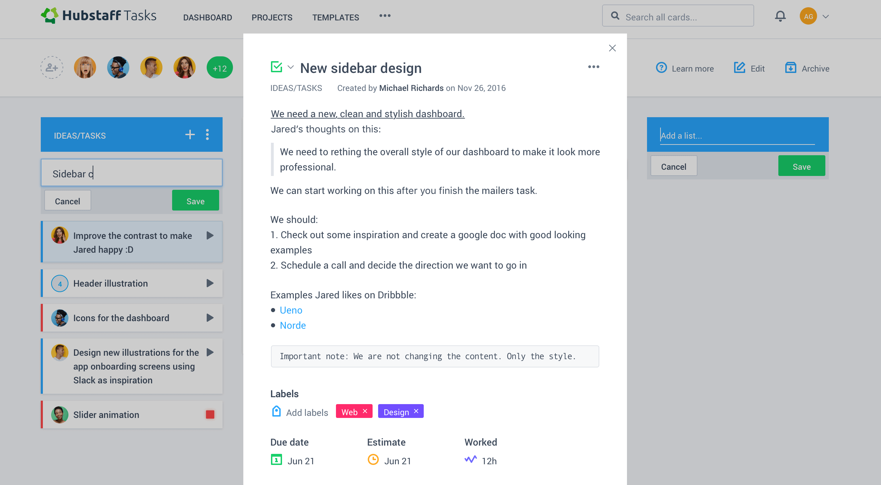Screen dimensions: 881x485
Task: Click the Edit pencil icon
Action: click(740, 68)
